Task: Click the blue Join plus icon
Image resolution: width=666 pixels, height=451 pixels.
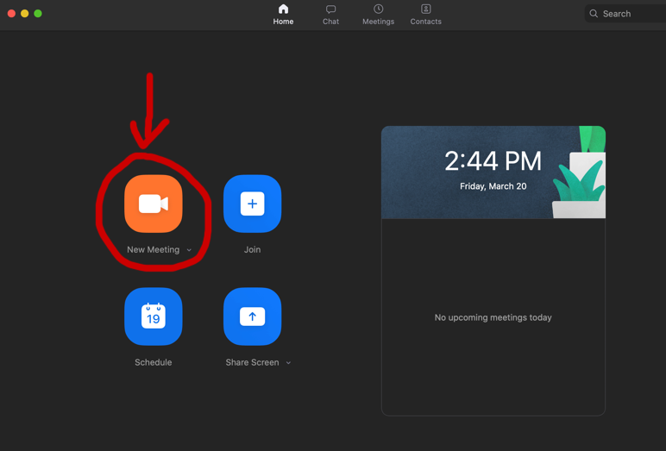Action: tap(252, 204)
